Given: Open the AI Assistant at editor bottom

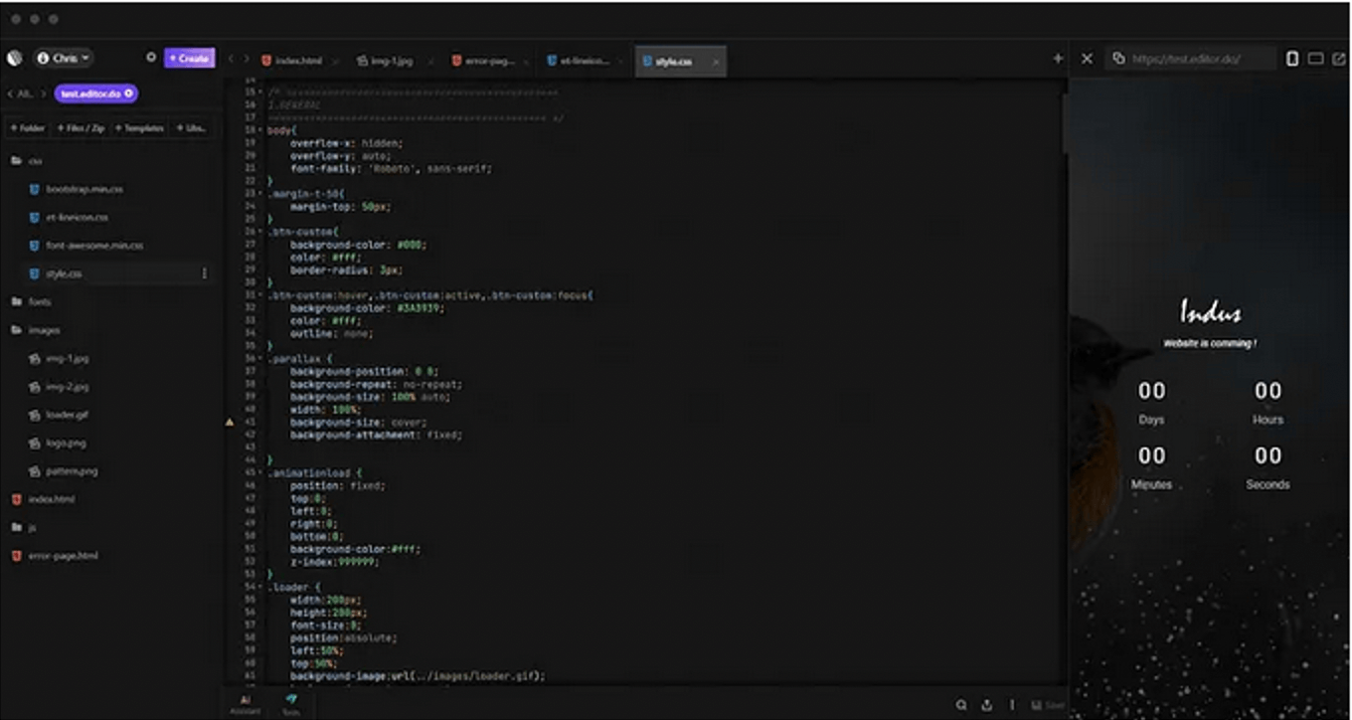Looking at the screenshot, I should (x=245, y=703).
